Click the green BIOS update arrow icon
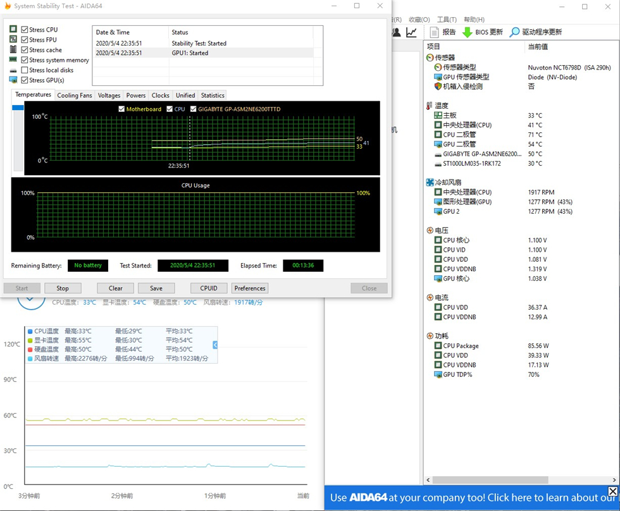 click(x=467, y=32)
